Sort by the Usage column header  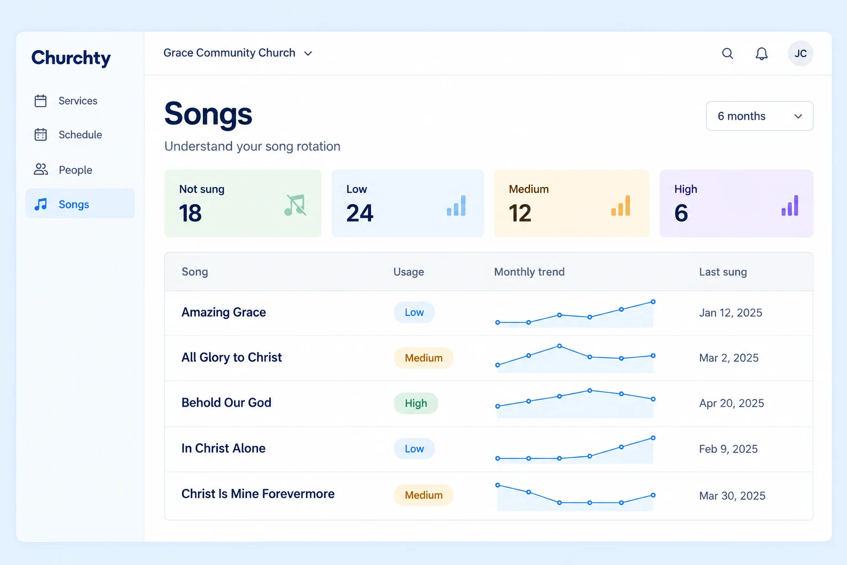click(x=409, y=272)
